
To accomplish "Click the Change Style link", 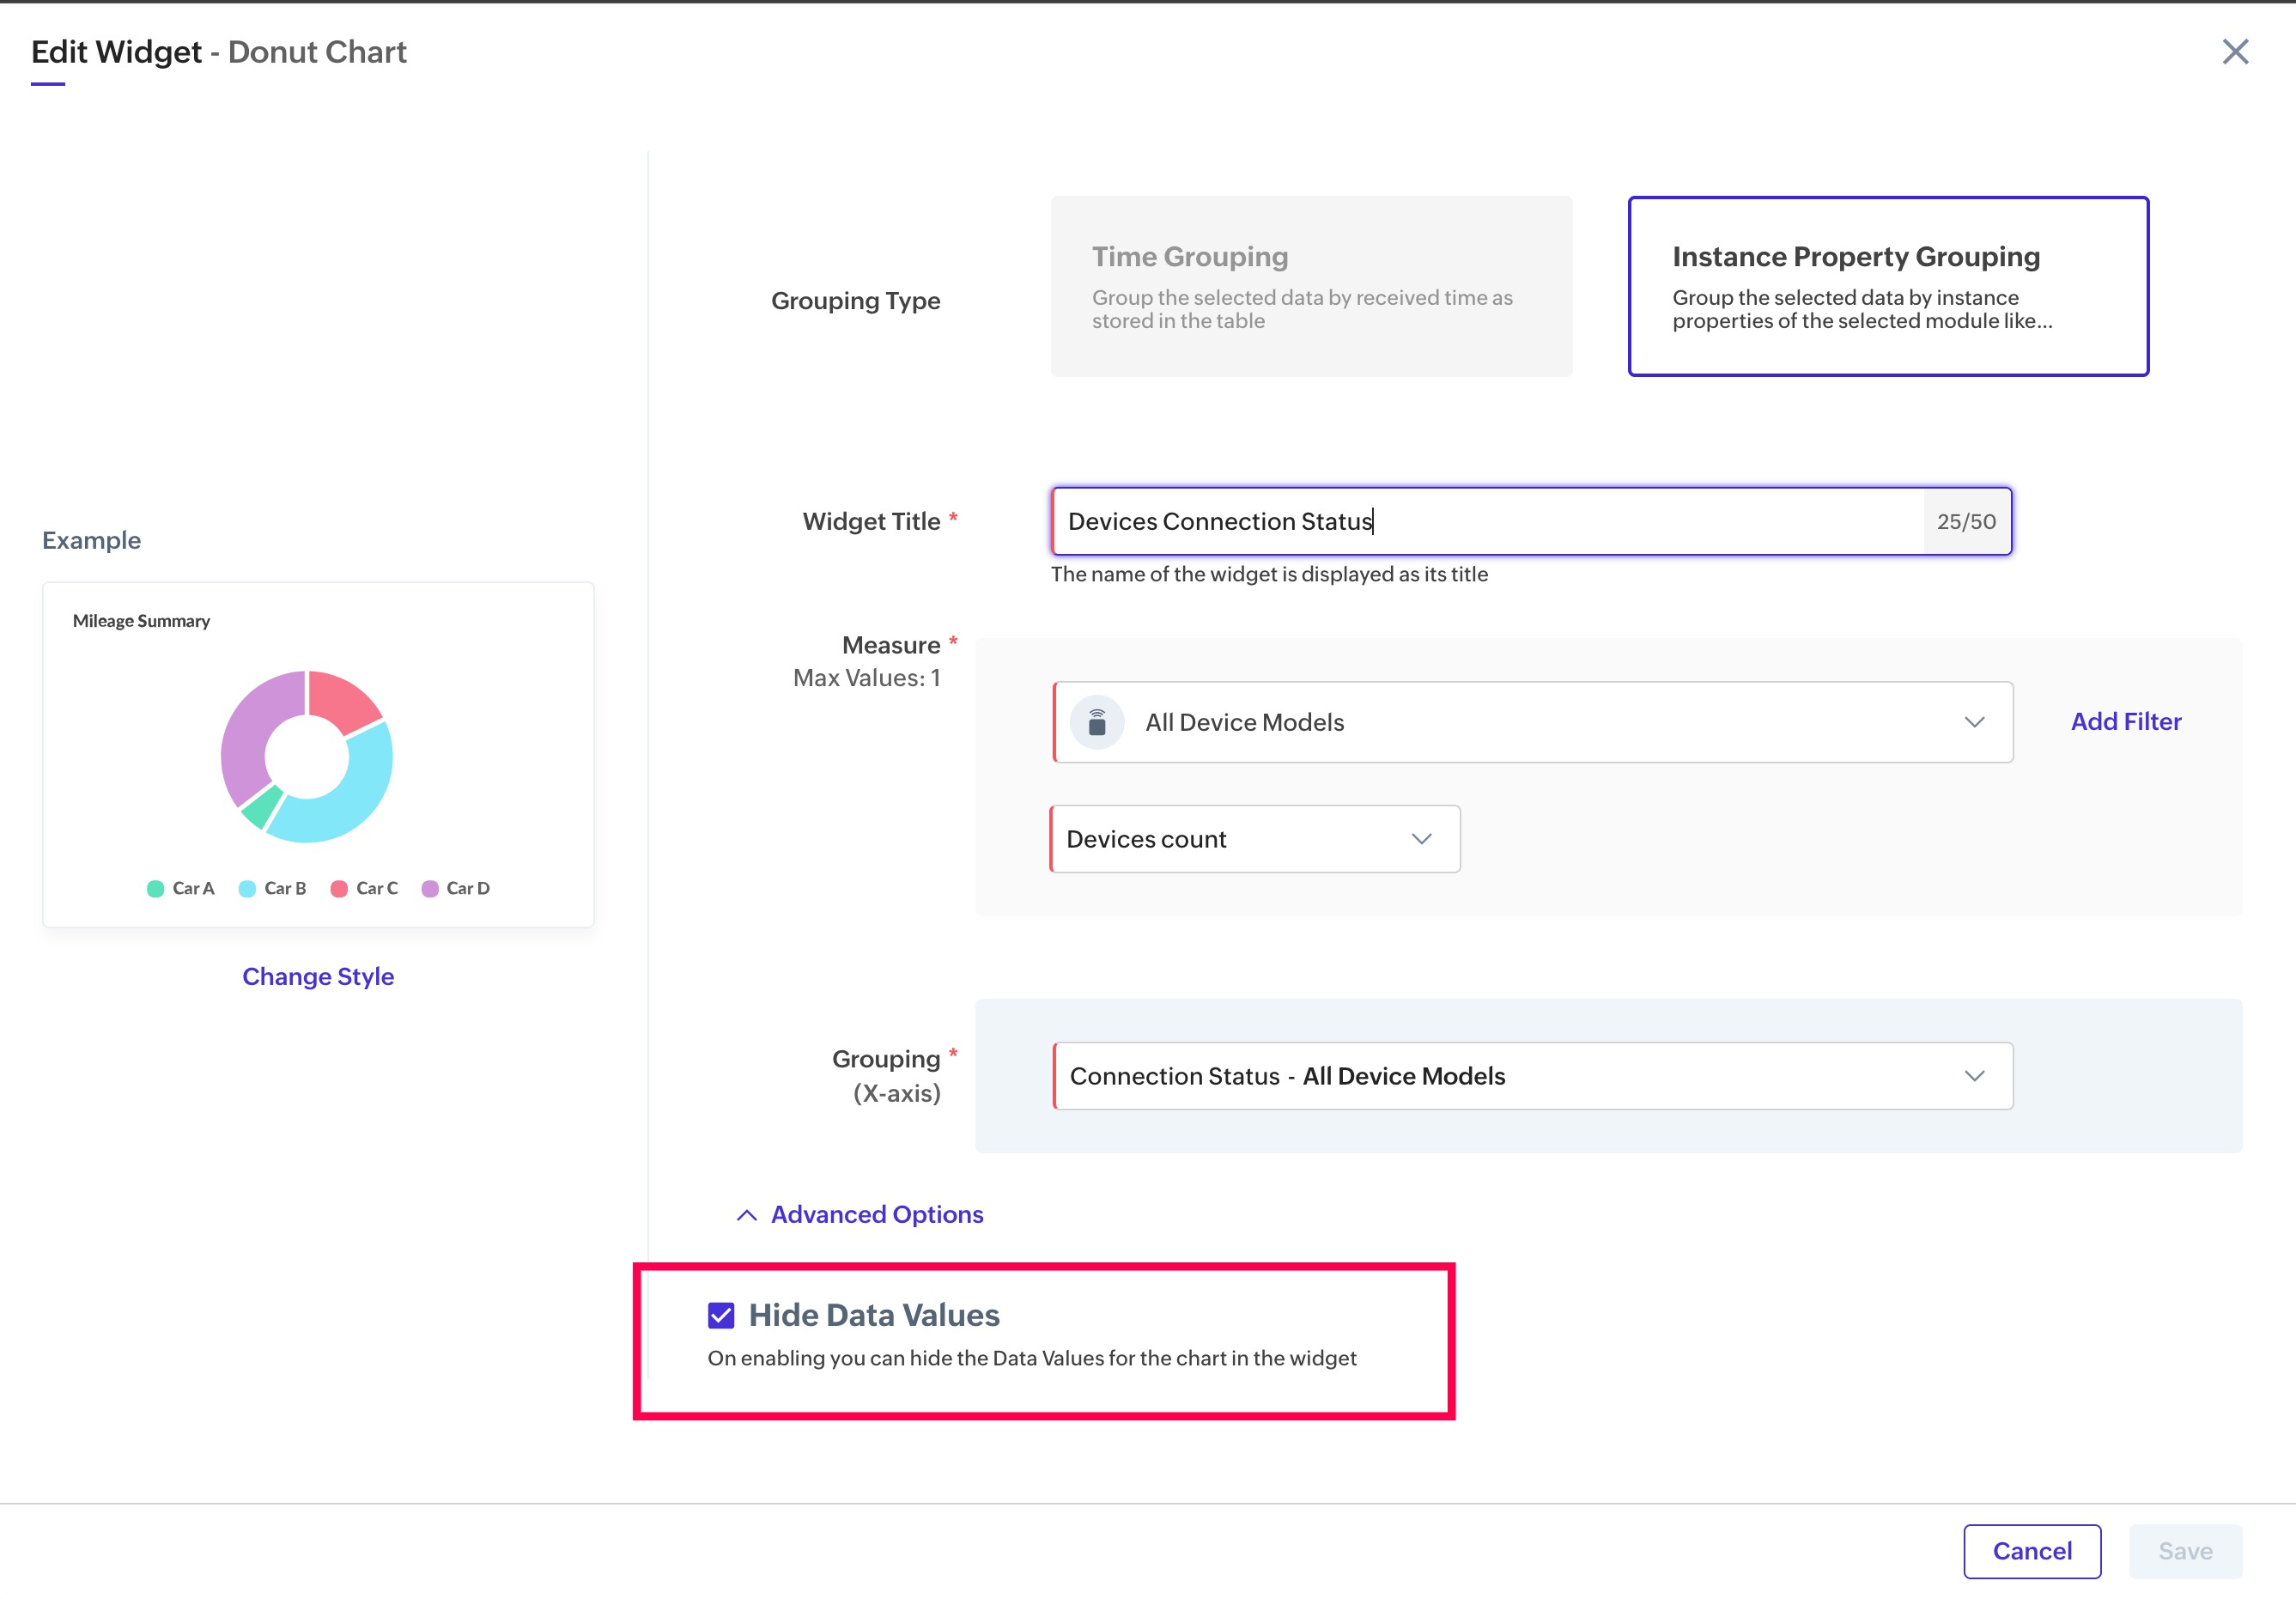I will point(318,976).
